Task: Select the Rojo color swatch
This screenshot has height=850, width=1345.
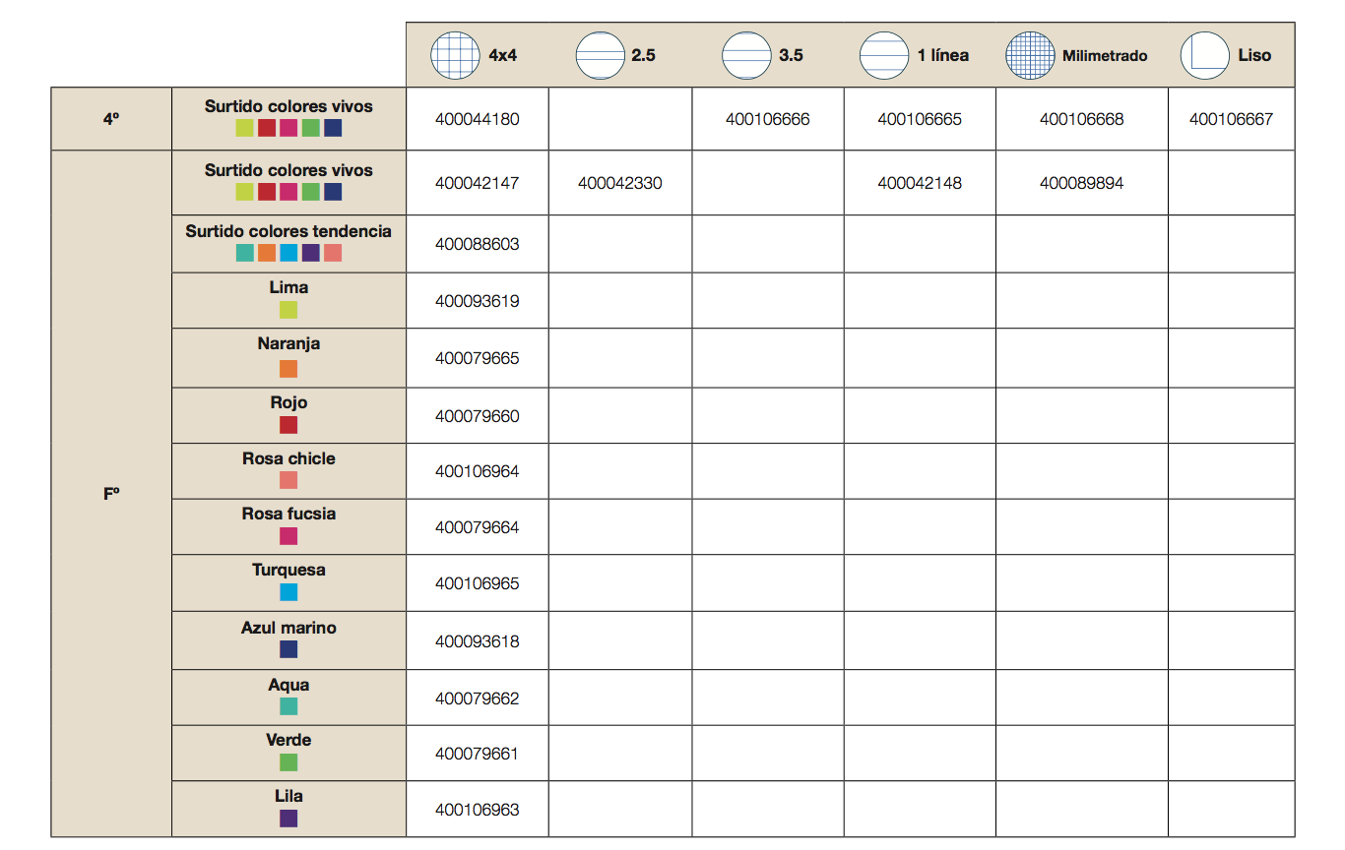Action: click(x=288, y=425)
